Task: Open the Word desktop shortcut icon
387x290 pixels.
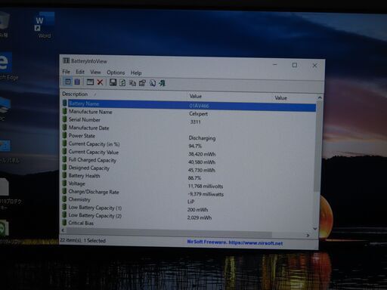Action: tap(44, 26)
